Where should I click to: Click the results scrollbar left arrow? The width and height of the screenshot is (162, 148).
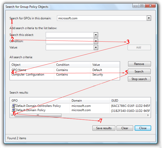point(12,115)
